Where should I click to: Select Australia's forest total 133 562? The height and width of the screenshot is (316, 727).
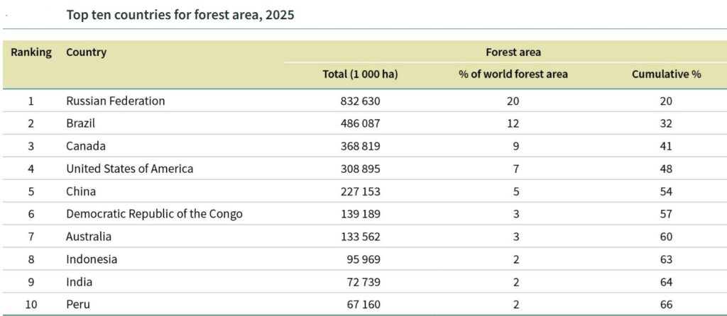[x=361, y=237]
